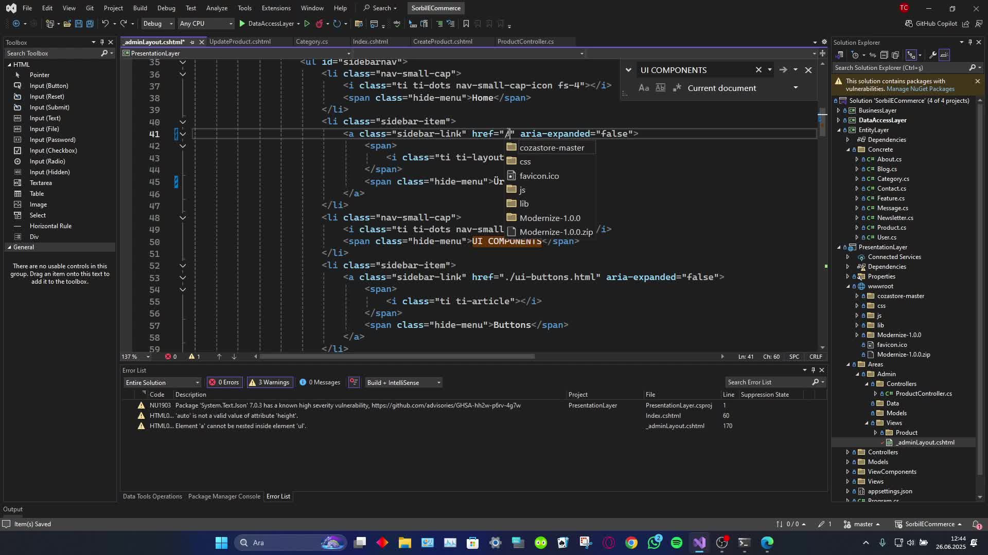Image resolution: width=988 pixels, height=555 pixels.
Task: Click Solution Explorer Collapse All icon
Action: (x=884, y=55)
